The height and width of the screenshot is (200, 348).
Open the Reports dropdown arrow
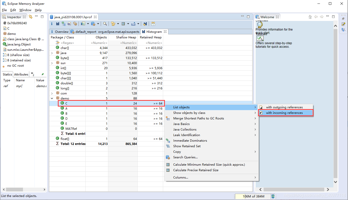click(x=88, y=24)
